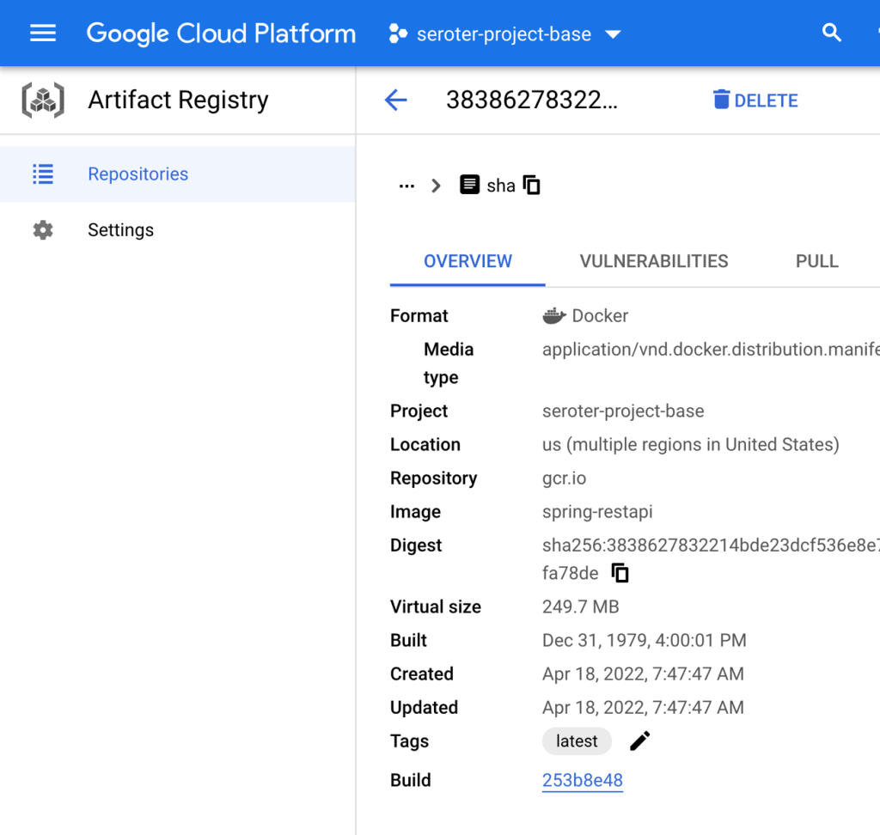The width and height of the screenshot is (880, 835).
Task: Switch to the Vulnerabilities tab
Action: 653,261
